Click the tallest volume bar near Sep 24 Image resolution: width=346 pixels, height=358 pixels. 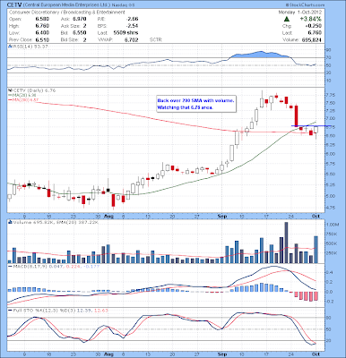[286, 243]
